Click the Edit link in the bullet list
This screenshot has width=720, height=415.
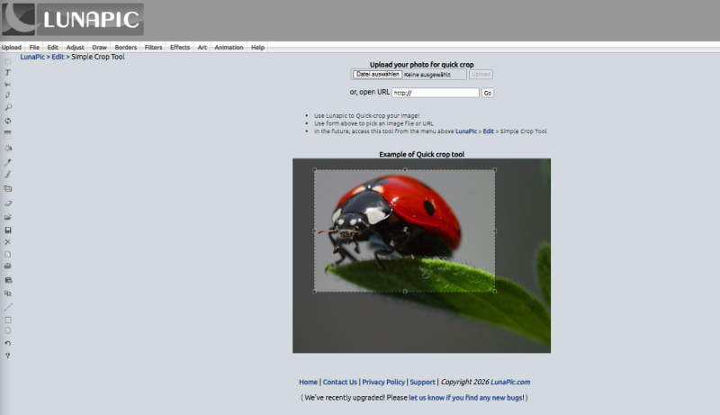coord(488,131)
